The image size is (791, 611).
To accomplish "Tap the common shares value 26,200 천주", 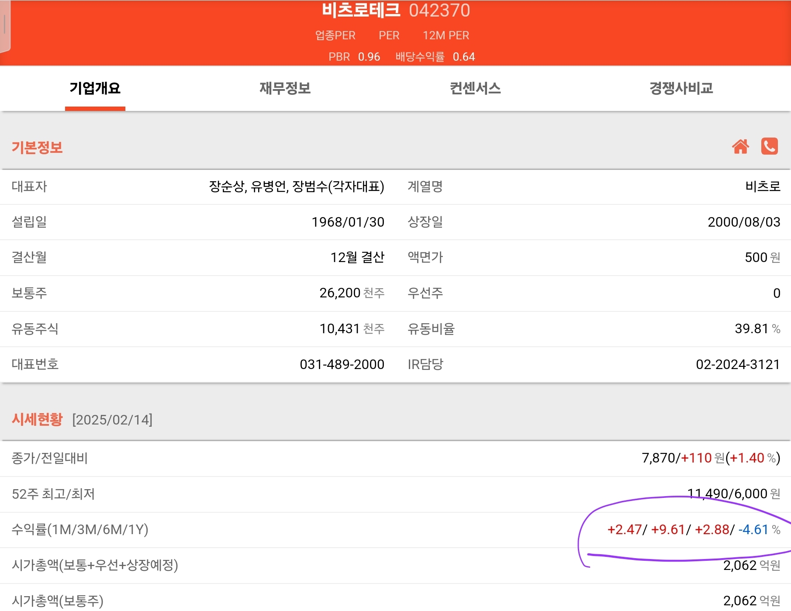I will pyautogui.click(x=352, y=293).
